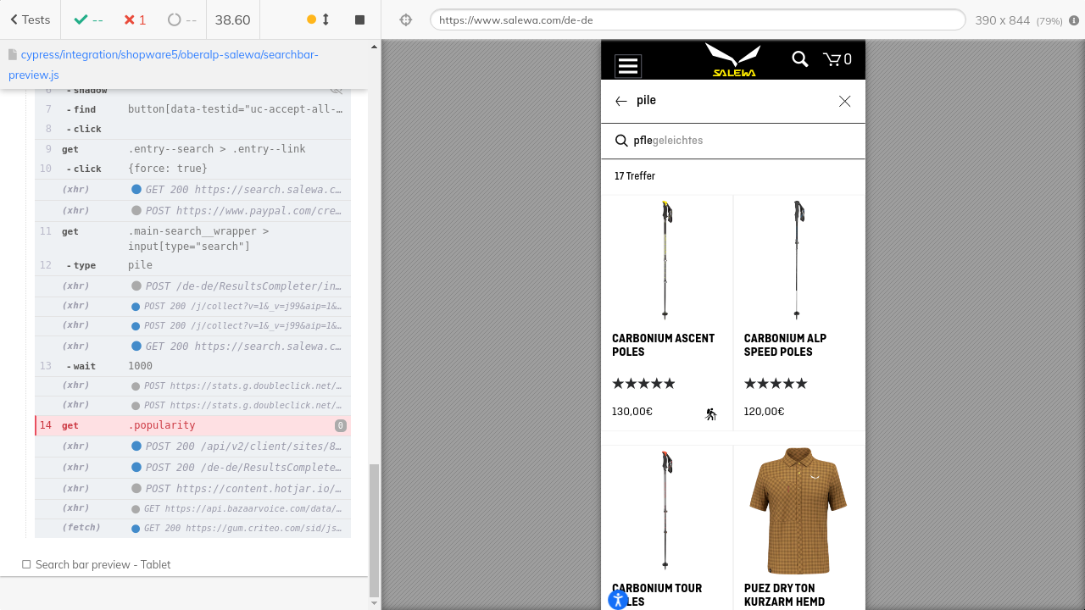Open the hamburger menu on Salewa site
This screenshot has height=610, width=1085.
point(628,65)
